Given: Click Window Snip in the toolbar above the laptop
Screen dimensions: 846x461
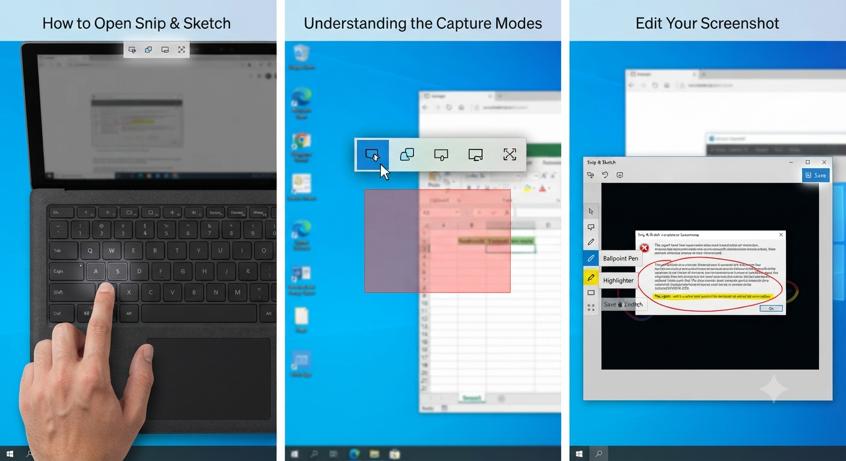Looking at the screenshot, I should tap(165, 50).
